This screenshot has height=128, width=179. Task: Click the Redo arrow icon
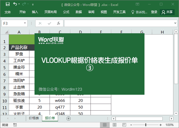click(x=24, y=4)
